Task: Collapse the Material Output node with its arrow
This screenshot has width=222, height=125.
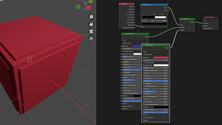Action: tap(204, 17)
